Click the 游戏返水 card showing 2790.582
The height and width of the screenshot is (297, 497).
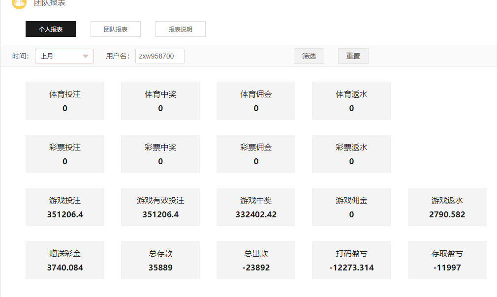447,207
